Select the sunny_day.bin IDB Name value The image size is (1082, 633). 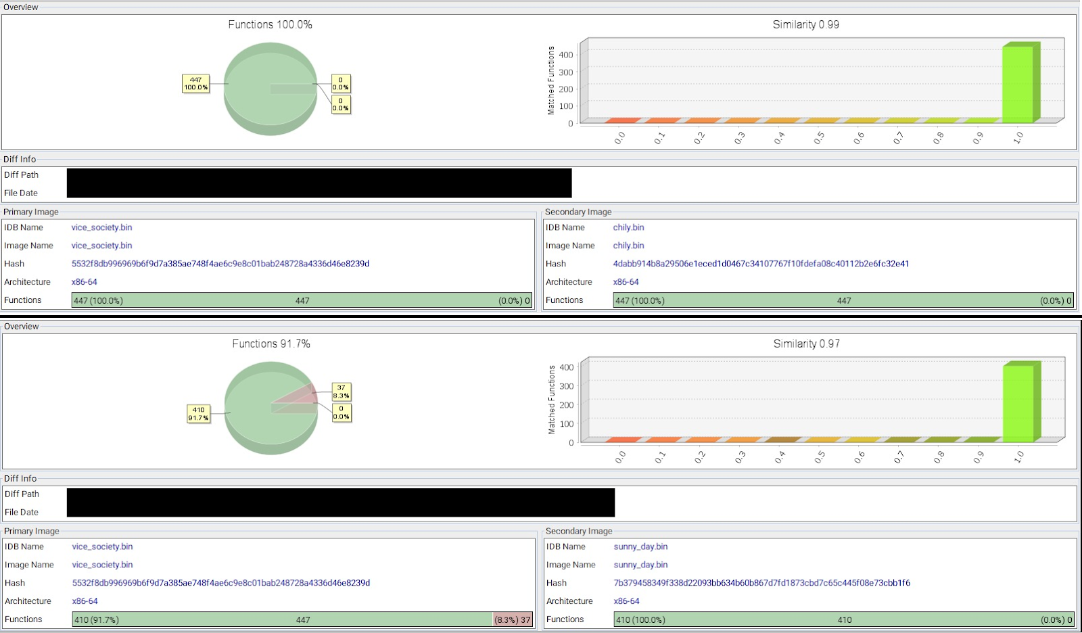coord(640,546)
